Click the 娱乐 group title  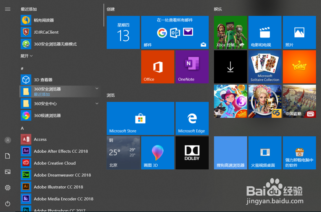[218, 9]
